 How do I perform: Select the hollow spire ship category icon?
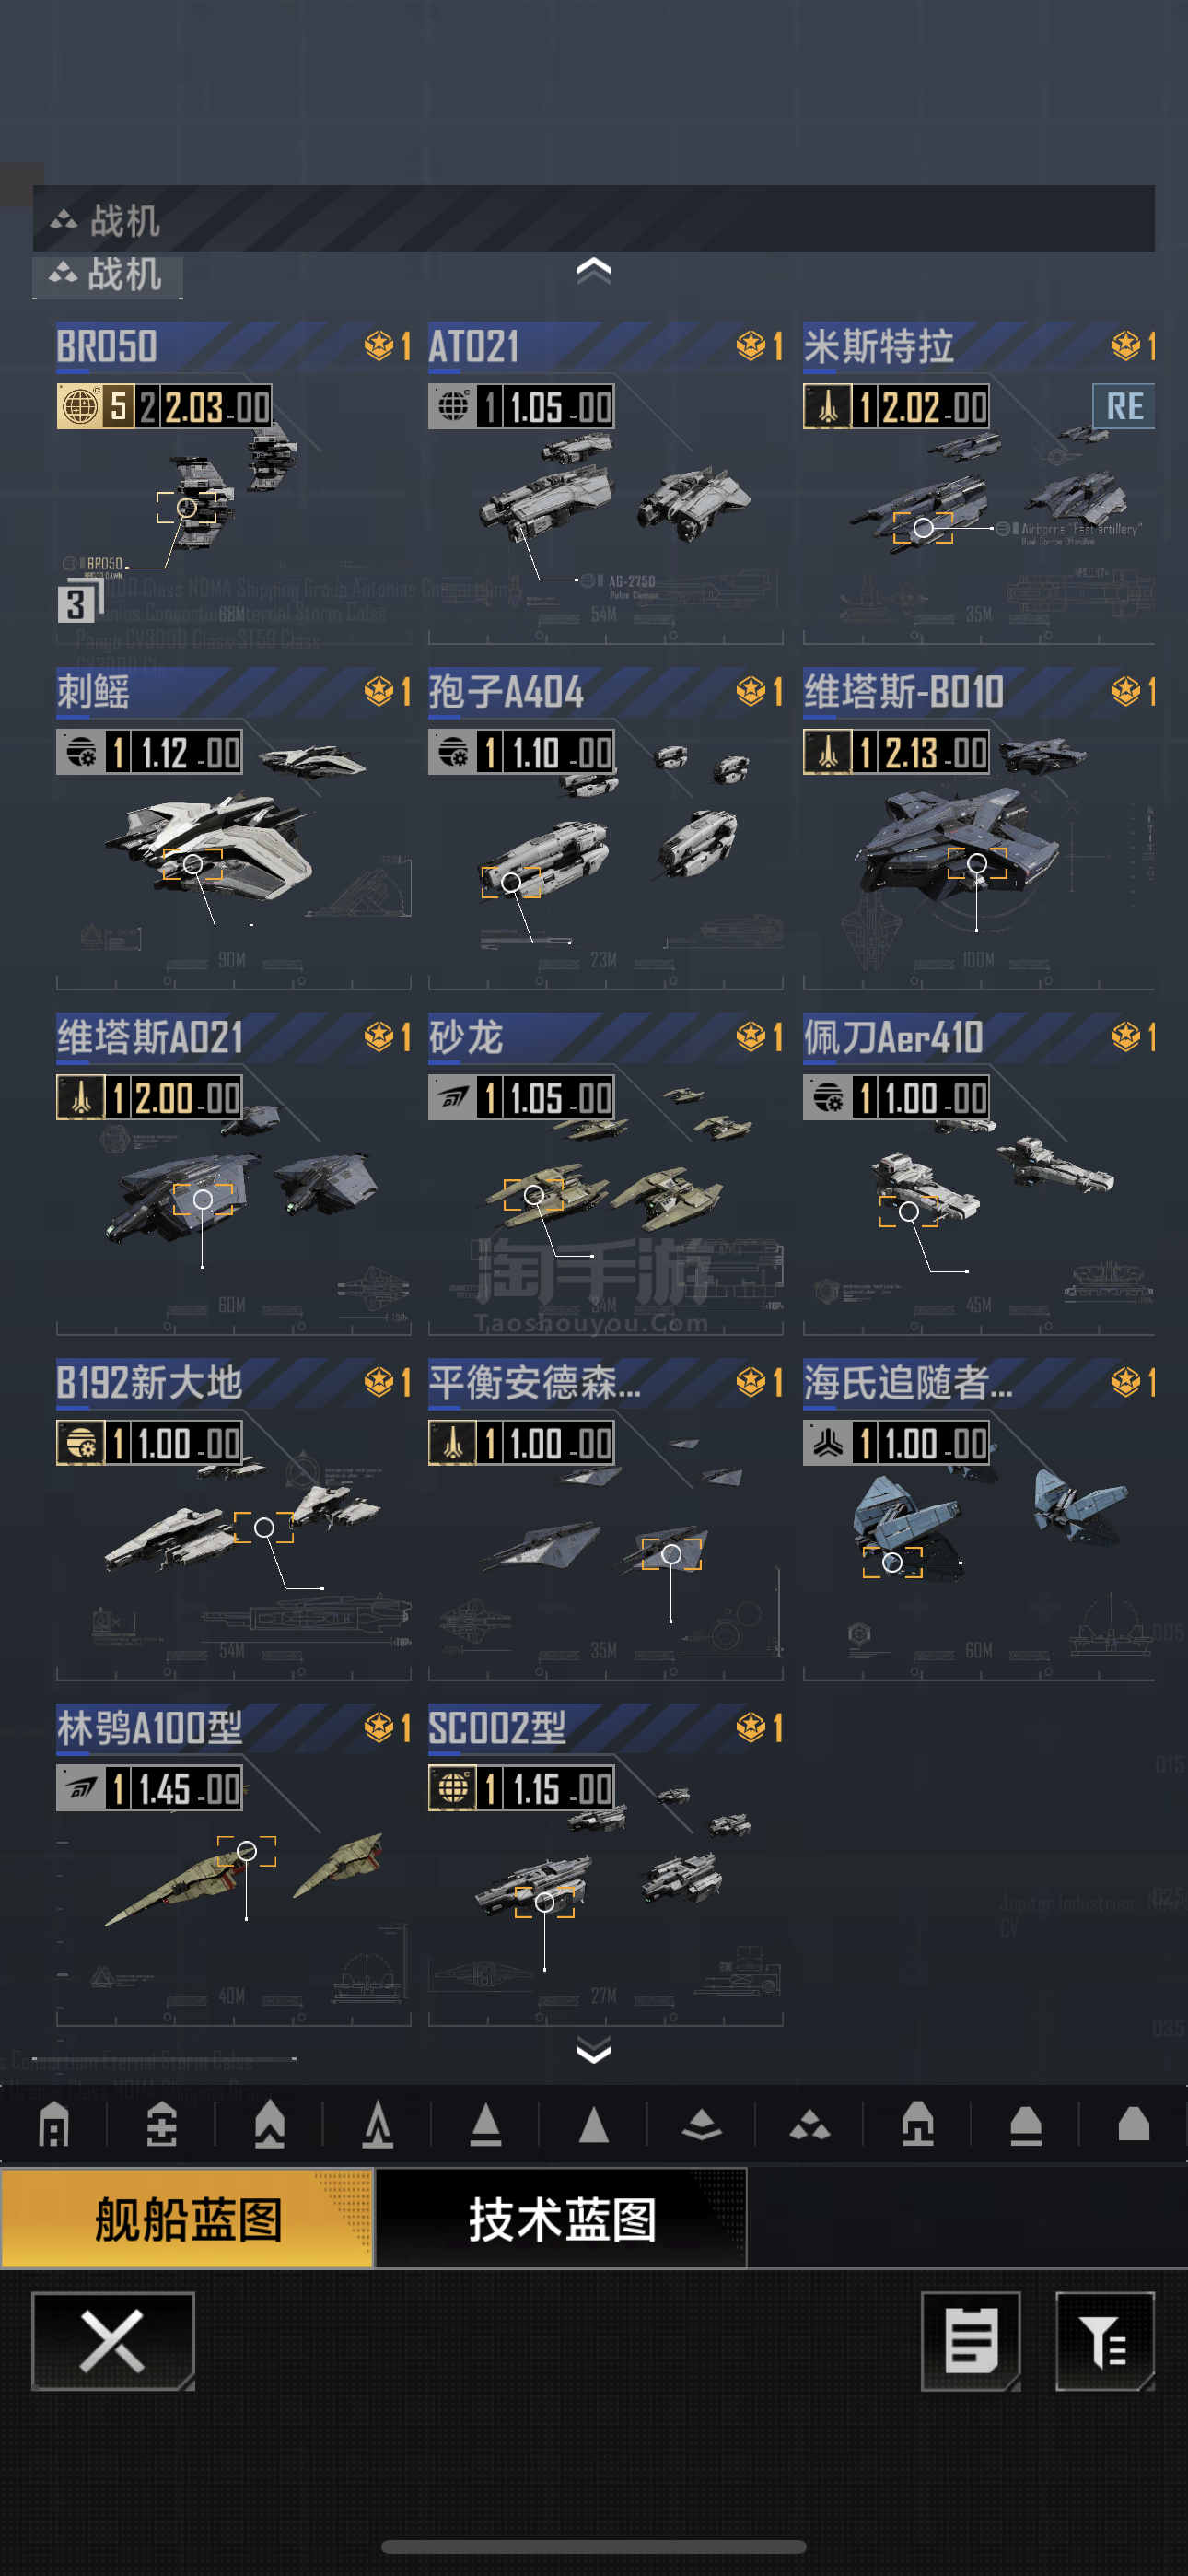pyautogui.click(x=378, y=2124)
